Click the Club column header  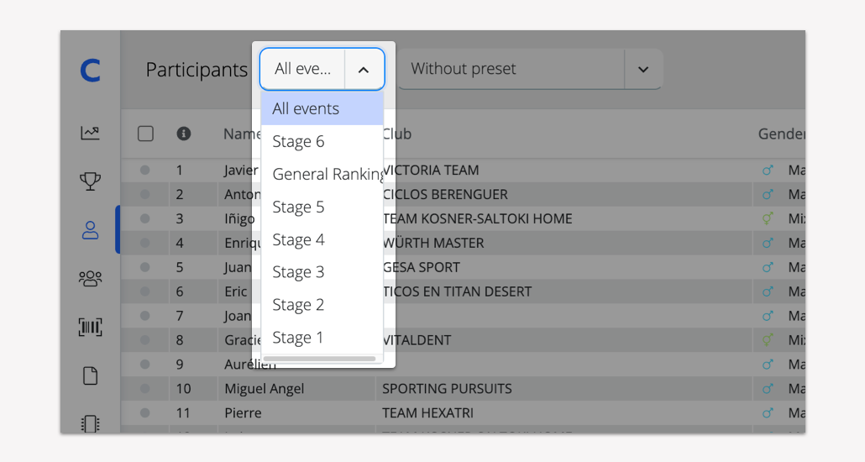click(x=397, y=134)
